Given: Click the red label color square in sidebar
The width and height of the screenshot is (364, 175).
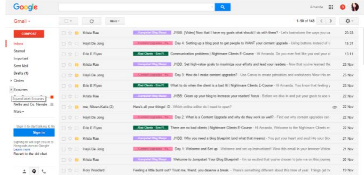Looking at the screenshot, I should coord(52,97).
